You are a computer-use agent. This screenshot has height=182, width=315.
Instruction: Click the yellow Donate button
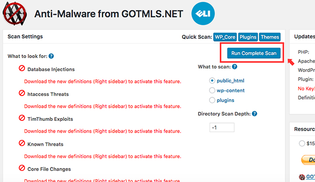coord(308,160)
